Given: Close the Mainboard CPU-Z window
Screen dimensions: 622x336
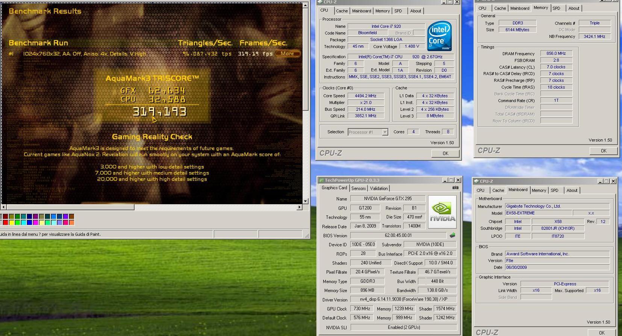Looking at the screenshot, I should pyautogui.click(x=613, y=181).
